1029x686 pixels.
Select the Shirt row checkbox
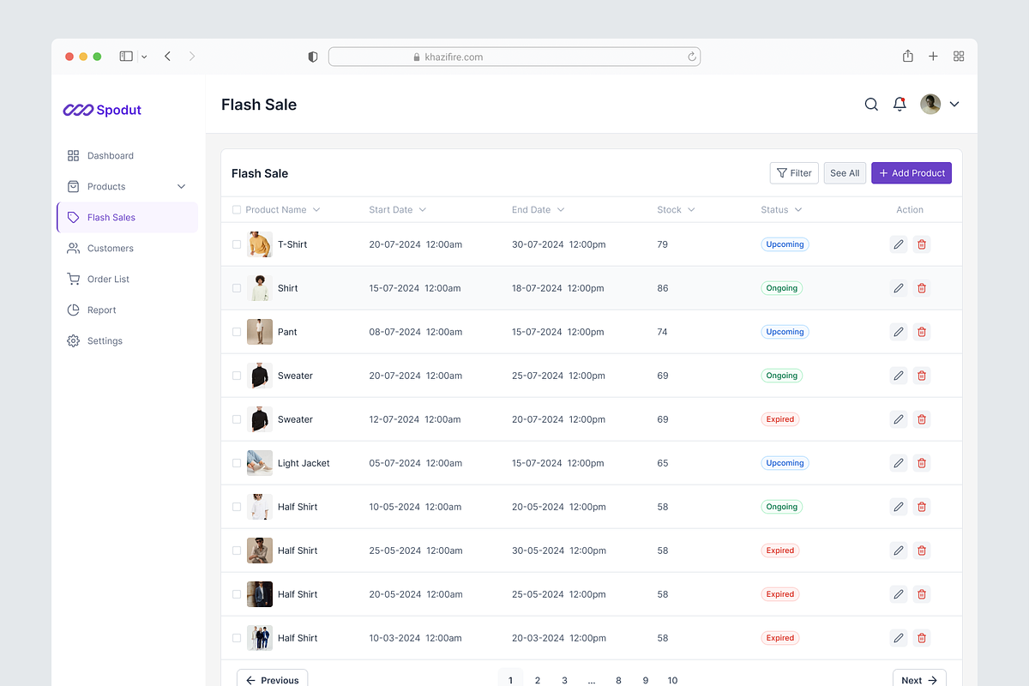[x=237, y=288]
